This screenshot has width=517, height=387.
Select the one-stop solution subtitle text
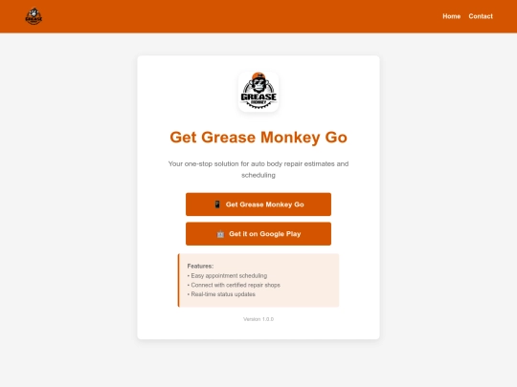coord(258,169)
